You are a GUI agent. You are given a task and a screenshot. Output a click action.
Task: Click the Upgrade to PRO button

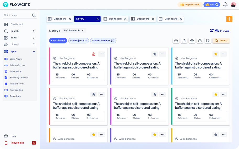(x=190, y=5)
